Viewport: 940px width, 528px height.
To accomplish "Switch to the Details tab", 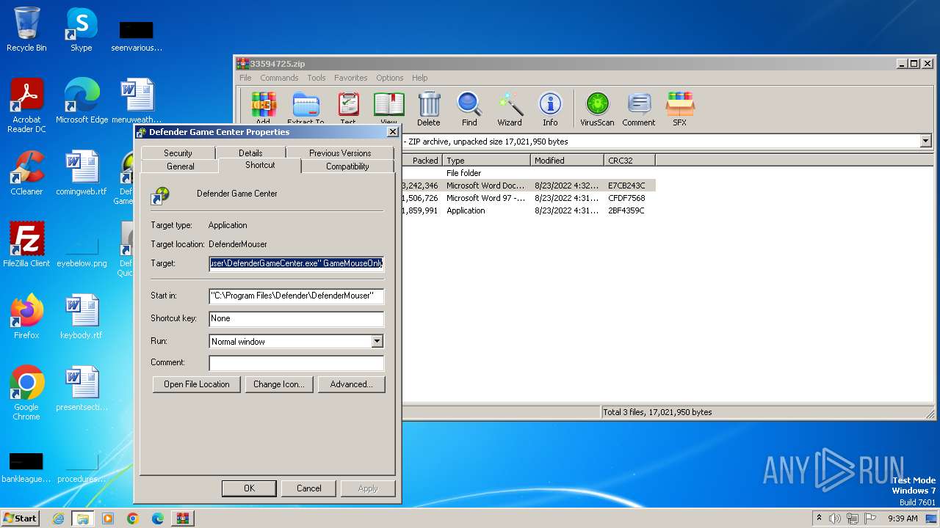I will [250, 153].
